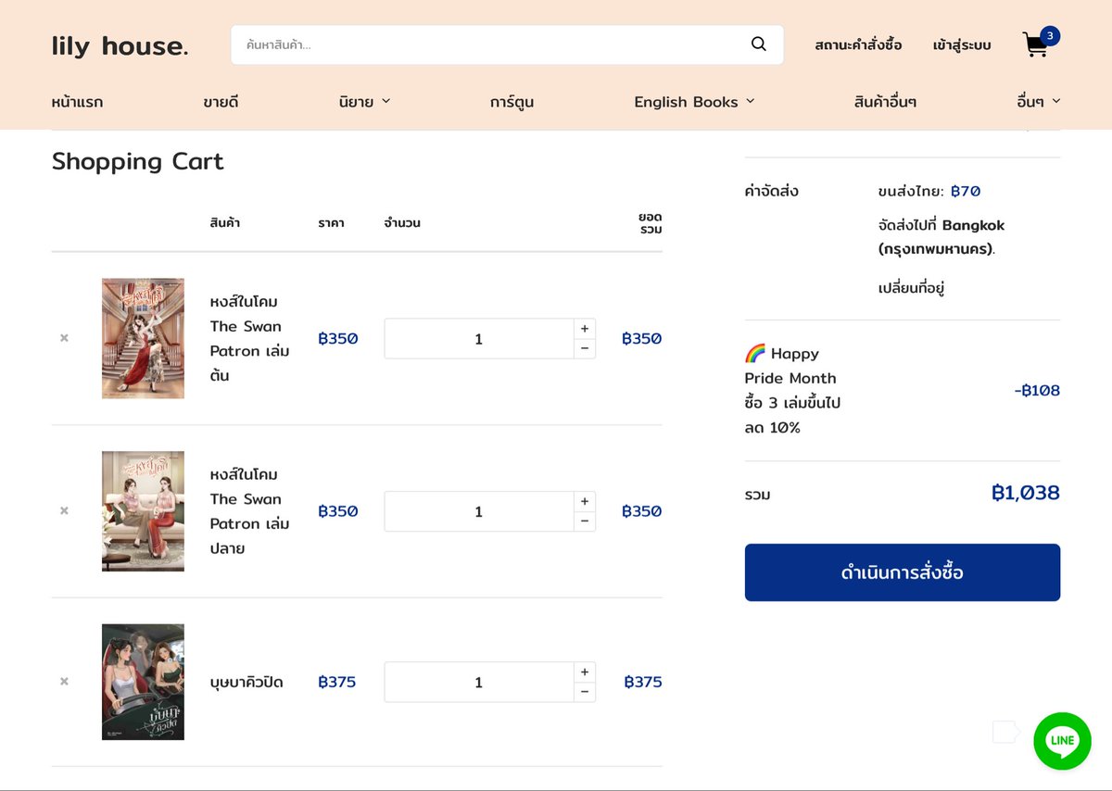Open the ขายดี bestsellers menu

(221, 102)
